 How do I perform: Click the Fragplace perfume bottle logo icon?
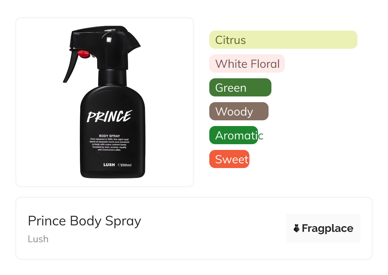(x=297, y=228)
